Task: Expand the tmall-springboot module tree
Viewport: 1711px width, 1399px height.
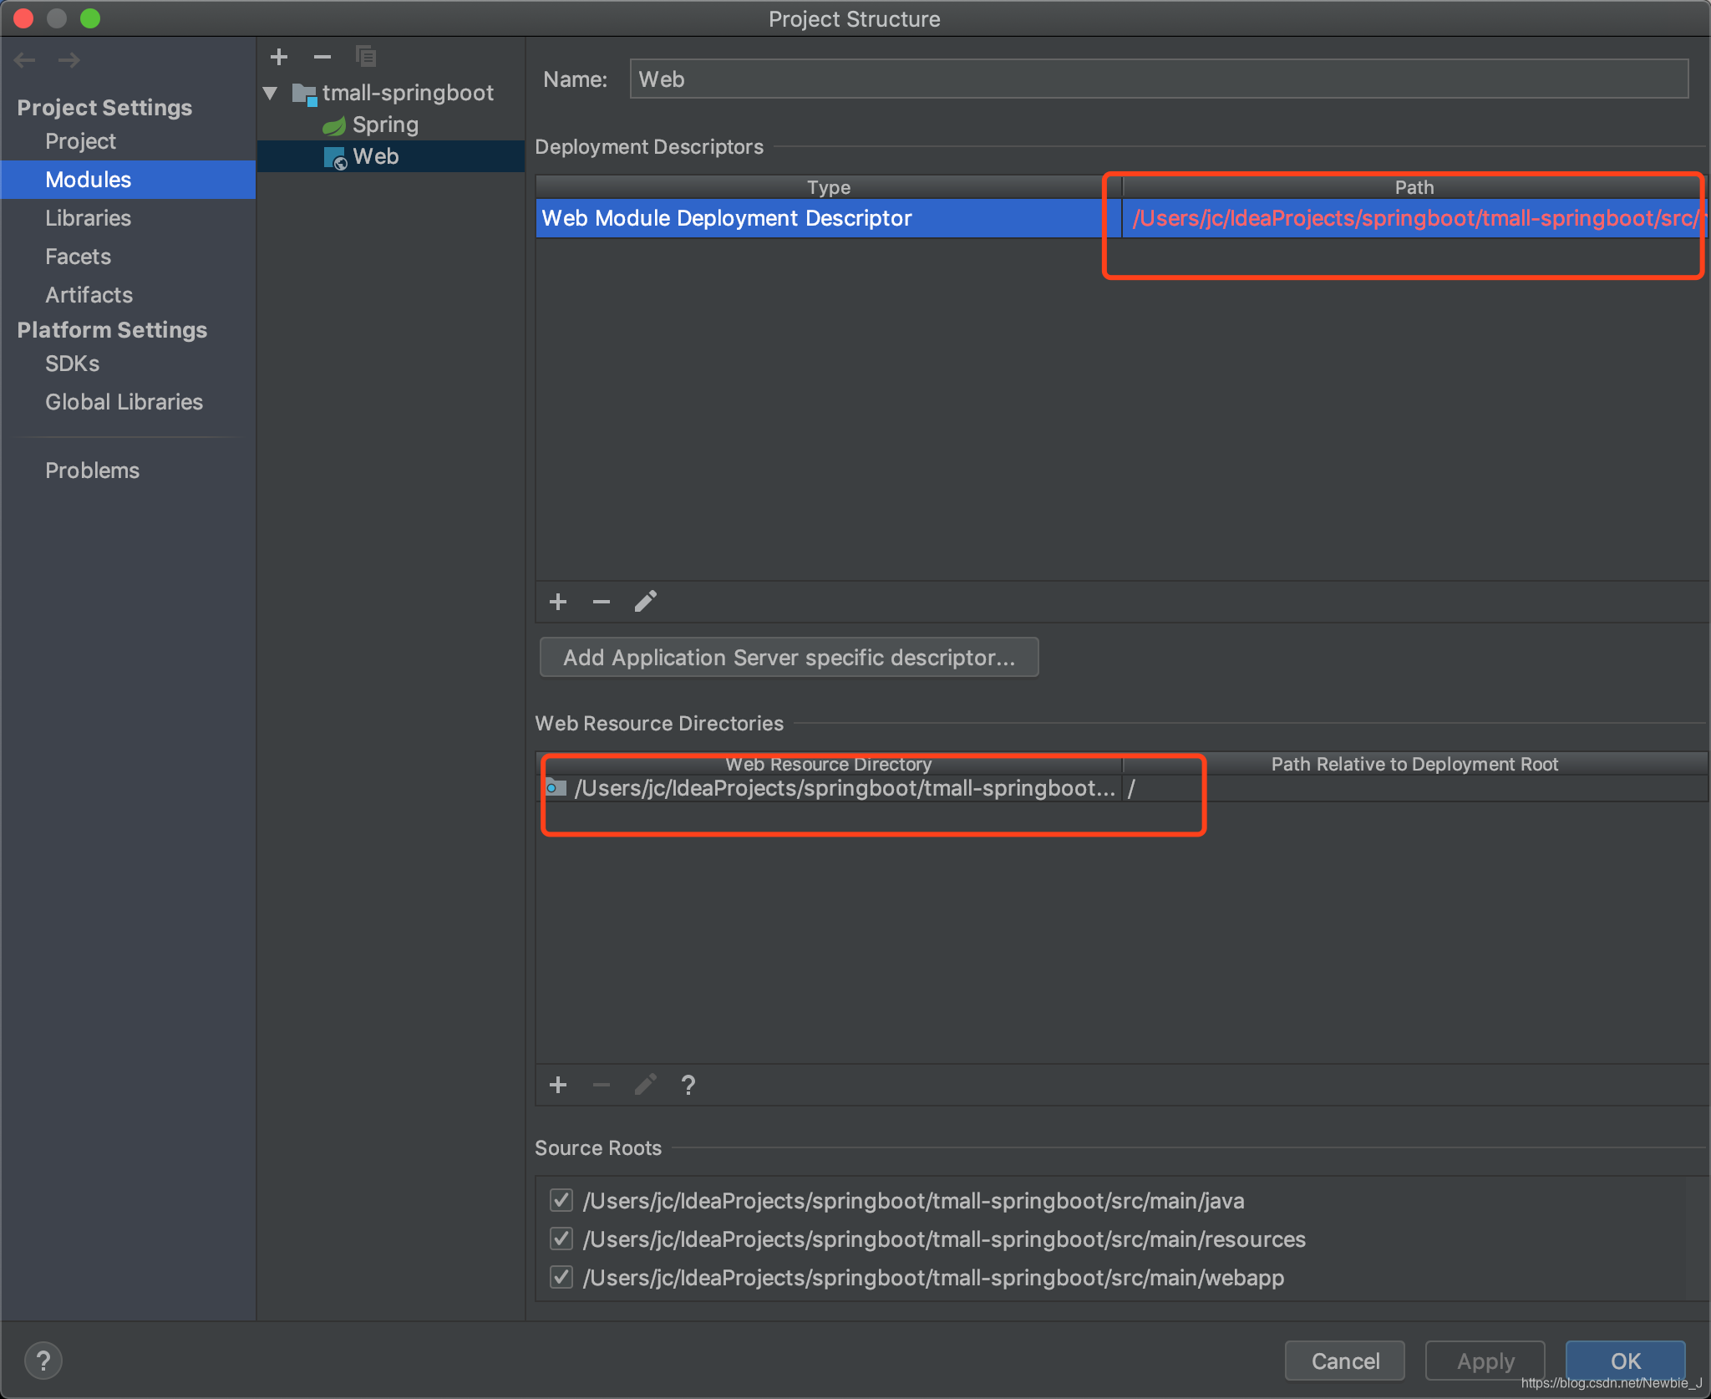Action: point(273,91)
